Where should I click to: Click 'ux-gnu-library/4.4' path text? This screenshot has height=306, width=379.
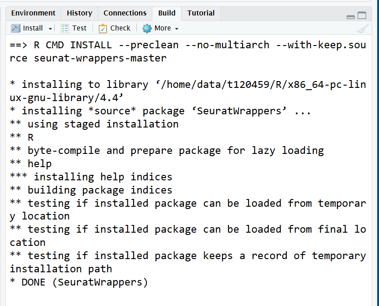tap(67, 98)
